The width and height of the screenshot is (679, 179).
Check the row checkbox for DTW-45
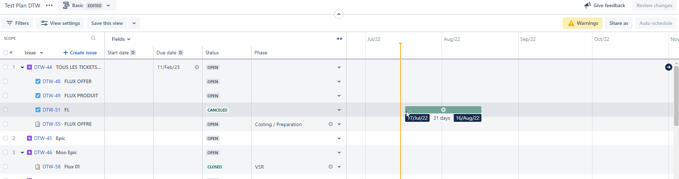[x=5, y=138]
